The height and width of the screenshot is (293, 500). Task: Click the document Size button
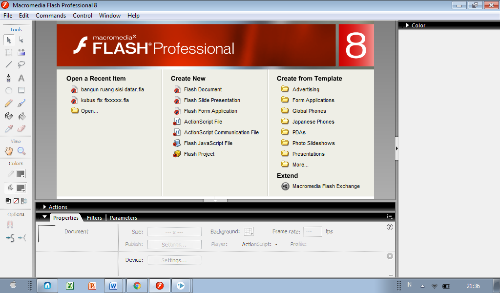pos(174,232)
